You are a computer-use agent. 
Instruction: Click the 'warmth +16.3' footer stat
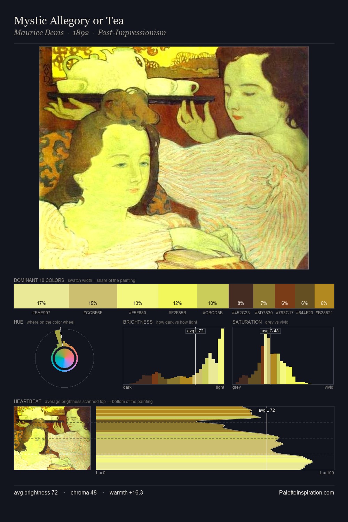(x=126, y=492)
